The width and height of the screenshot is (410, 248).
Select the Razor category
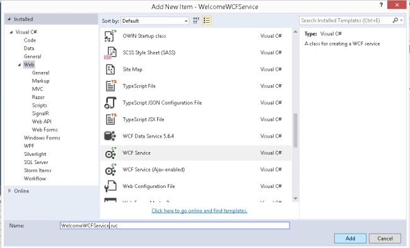tap(38, 97)
